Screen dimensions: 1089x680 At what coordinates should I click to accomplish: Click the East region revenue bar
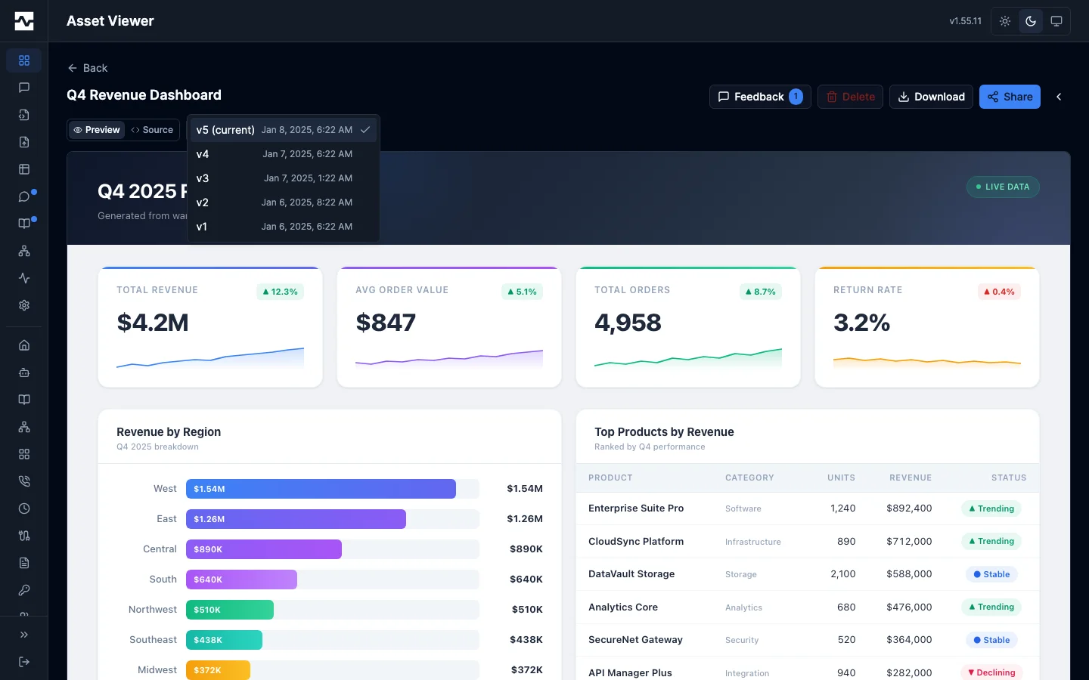[x=296, y=519]
